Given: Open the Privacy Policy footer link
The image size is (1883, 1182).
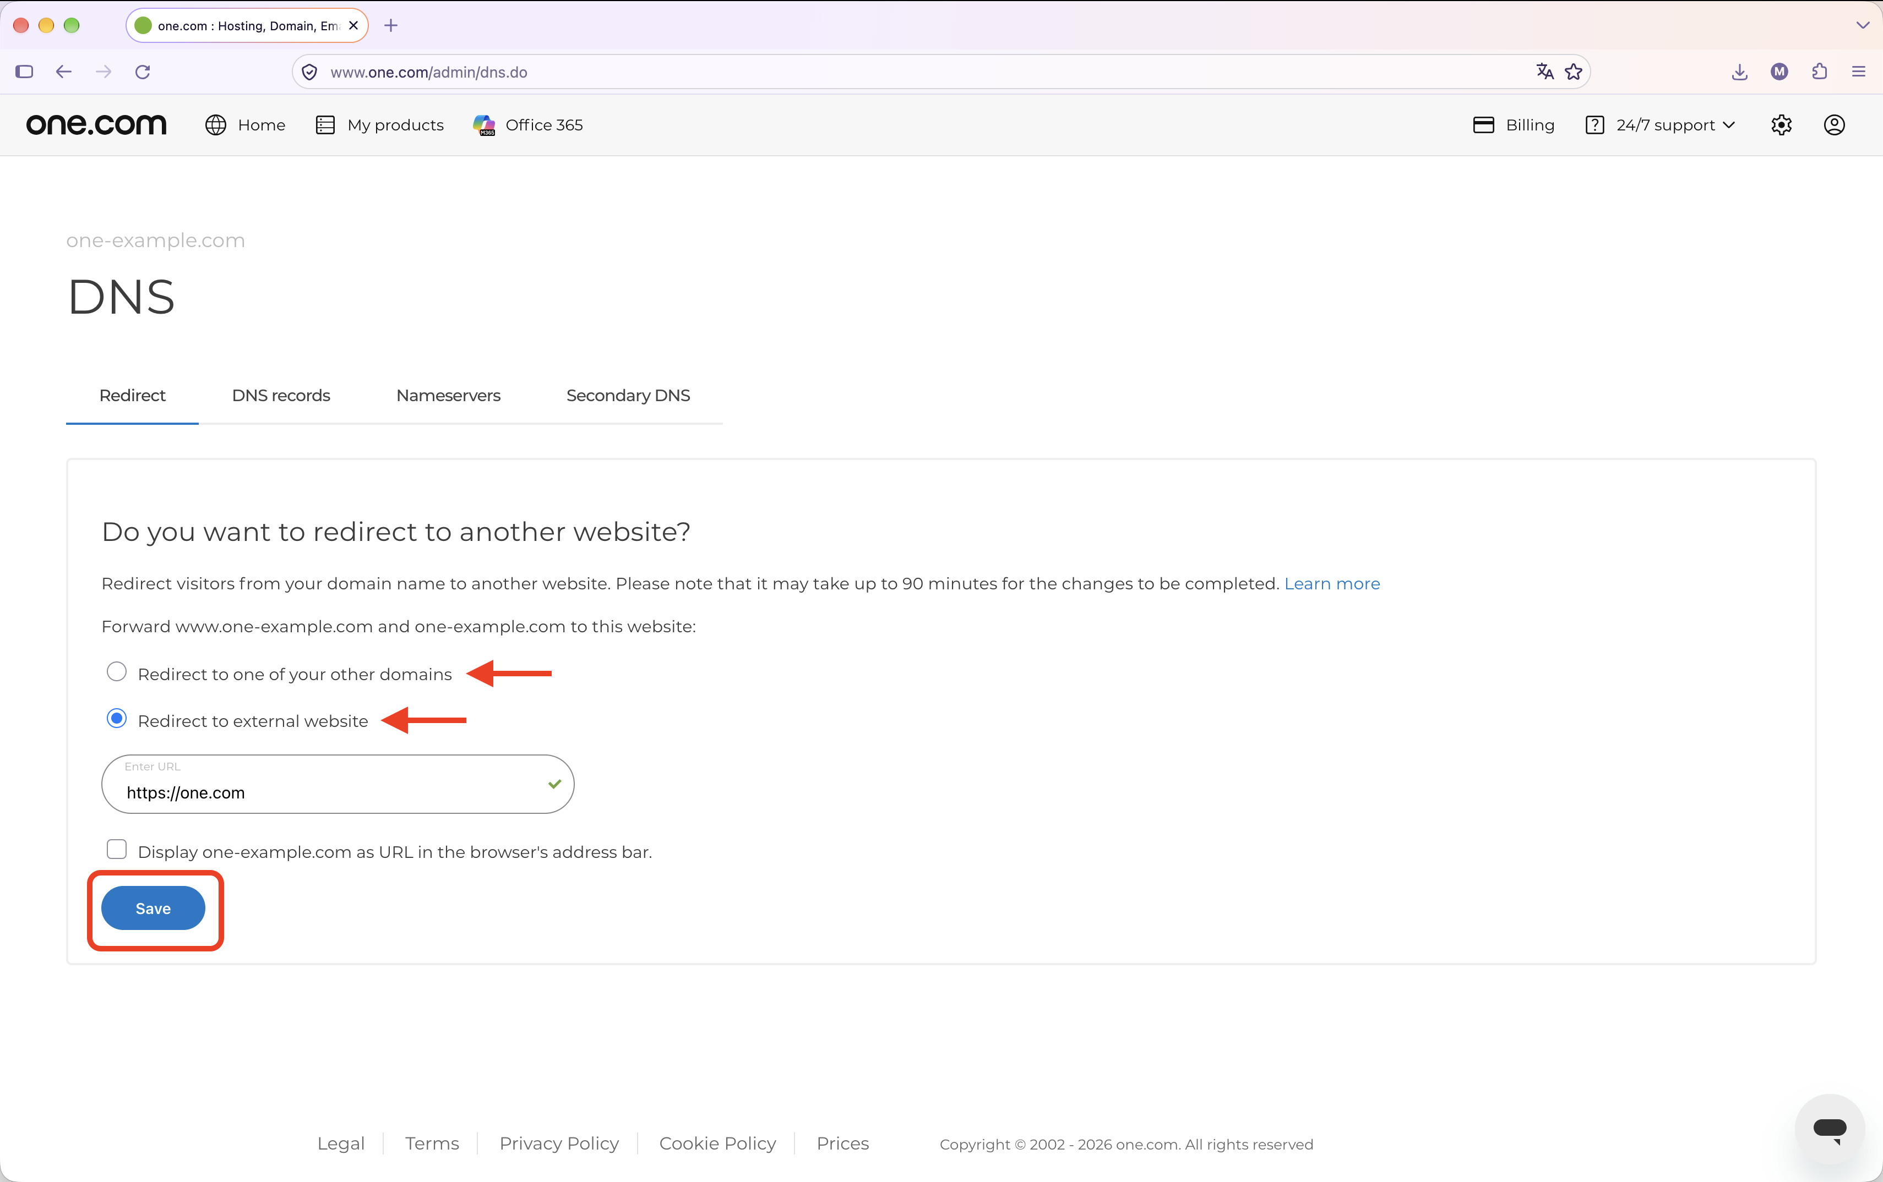Looking at the screenshot, I should pyautogui.click(x=559, y=1143).
